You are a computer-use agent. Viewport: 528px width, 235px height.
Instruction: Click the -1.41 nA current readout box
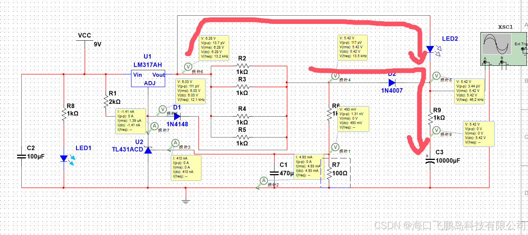[130, 121]
